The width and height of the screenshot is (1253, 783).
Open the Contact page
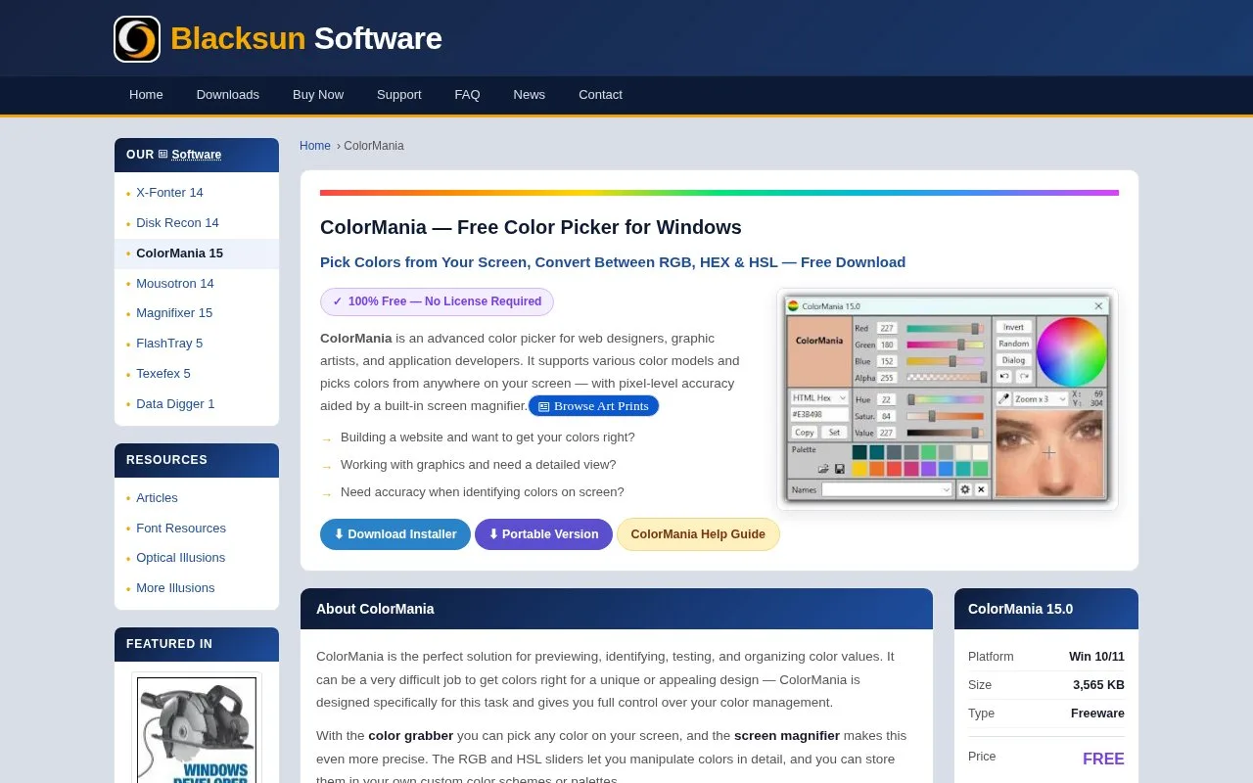click(x=600, y=95)
